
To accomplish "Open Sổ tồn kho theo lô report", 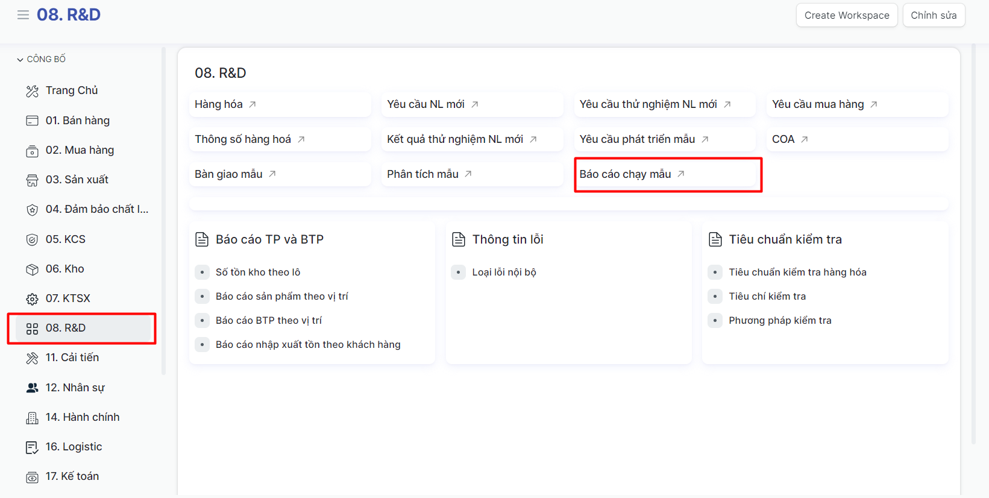I will pos(257,273).
